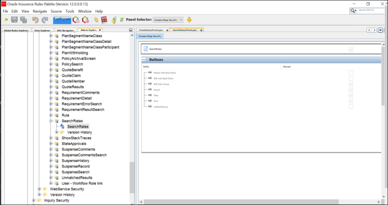Viewport: 388px width, 205px height.
Task: Click the hexagon icon with clock badge
Action: [76, 20]
